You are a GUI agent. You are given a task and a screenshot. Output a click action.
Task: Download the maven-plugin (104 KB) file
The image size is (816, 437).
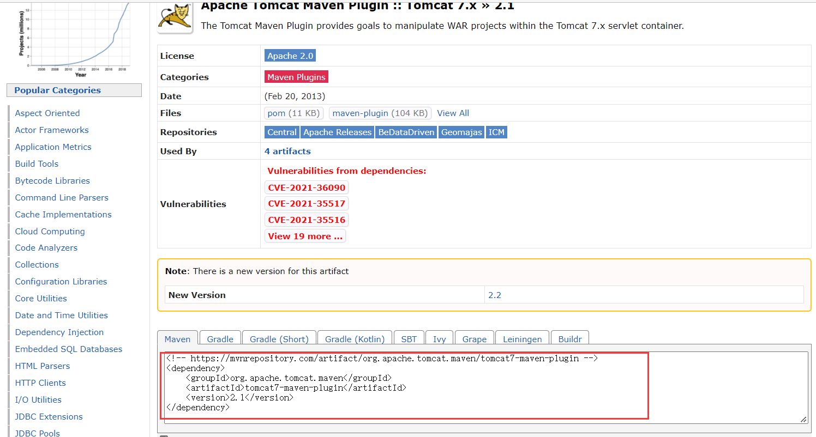(x=380, y=113)
